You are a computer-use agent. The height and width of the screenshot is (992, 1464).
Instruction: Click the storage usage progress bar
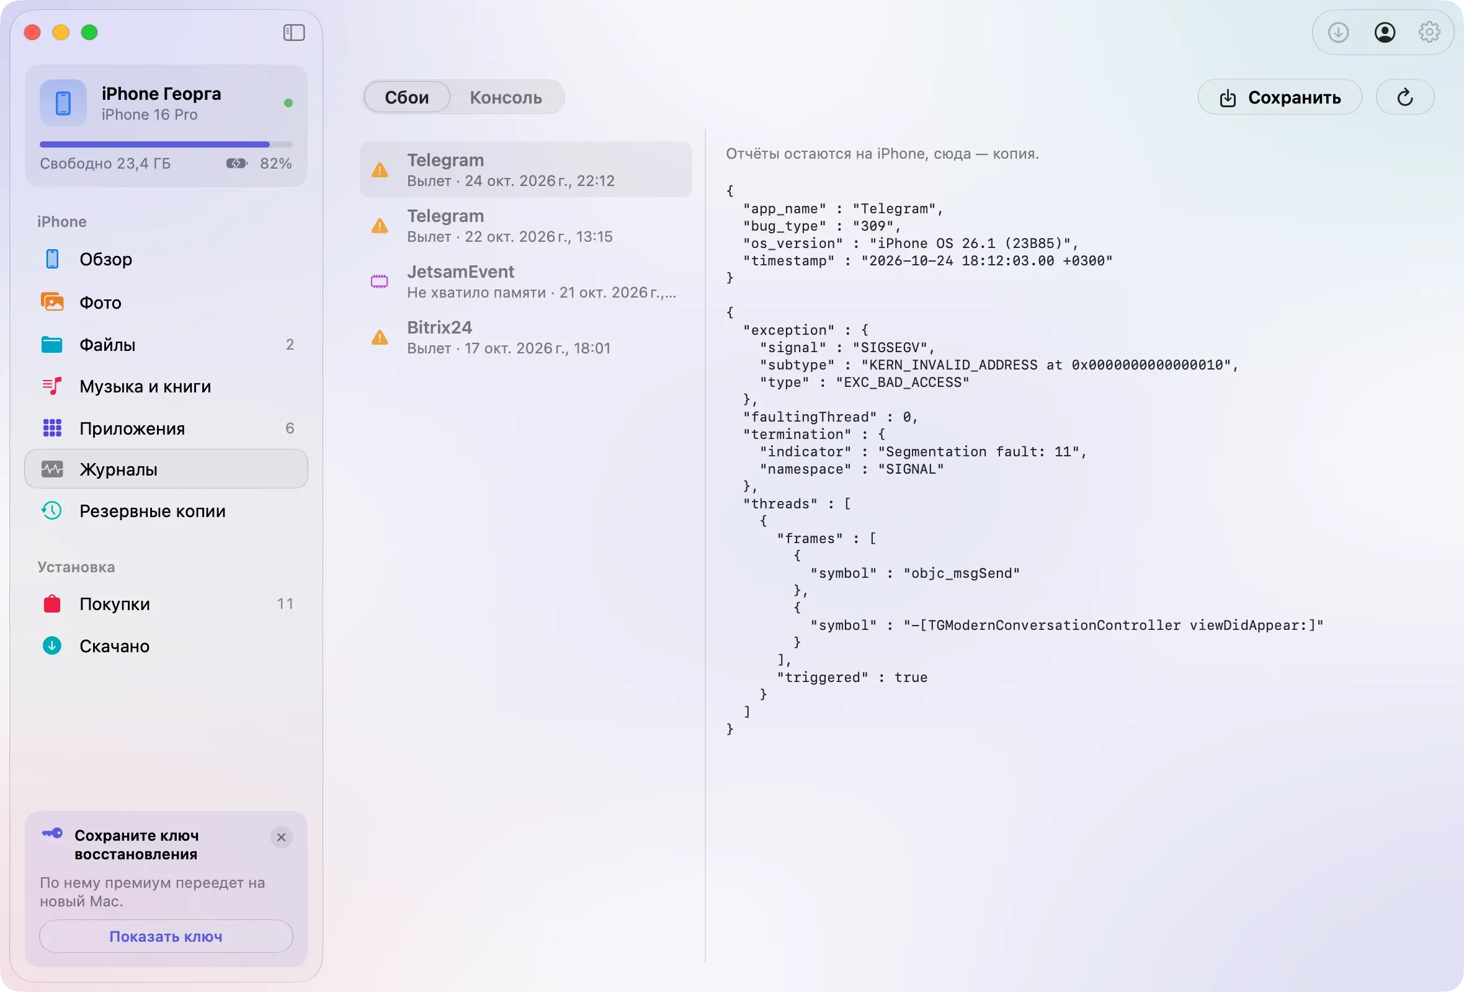(x=166, y=144)
